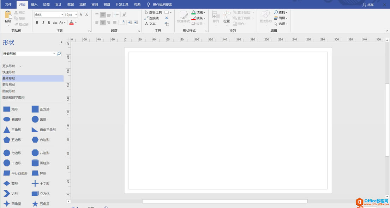Click the 粘贴 paste icon

(x=8, y=15)
